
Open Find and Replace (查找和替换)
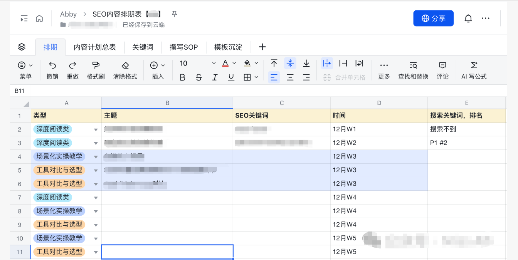413,69
